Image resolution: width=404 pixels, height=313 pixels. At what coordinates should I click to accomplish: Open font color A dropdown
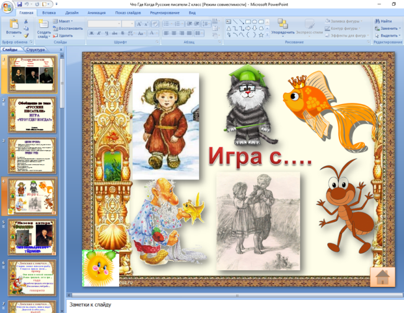click(153, 33)
